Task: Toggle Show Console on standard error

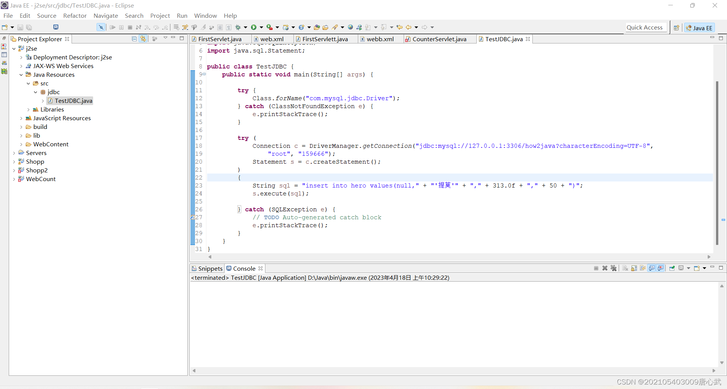Action: [x=661, y=268]
